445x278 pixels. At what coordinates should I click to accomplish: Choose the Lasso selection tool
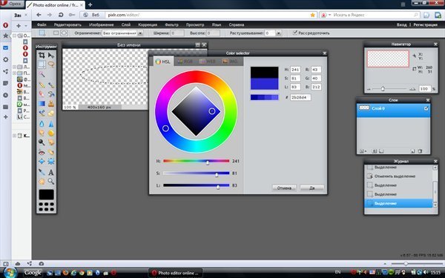(x=51, y=64)
